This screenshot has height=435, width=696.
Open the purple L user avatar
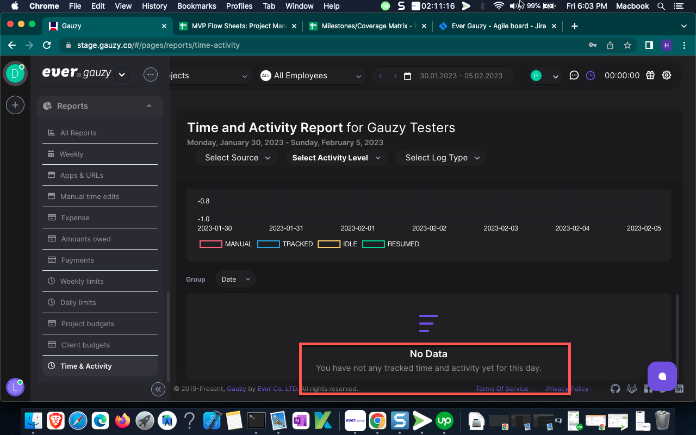(15, 387)
